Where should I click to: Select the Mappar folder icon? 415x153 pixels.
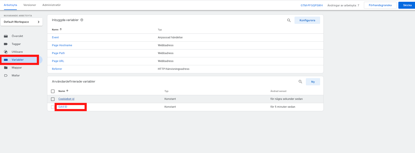[x=6, y=68]
